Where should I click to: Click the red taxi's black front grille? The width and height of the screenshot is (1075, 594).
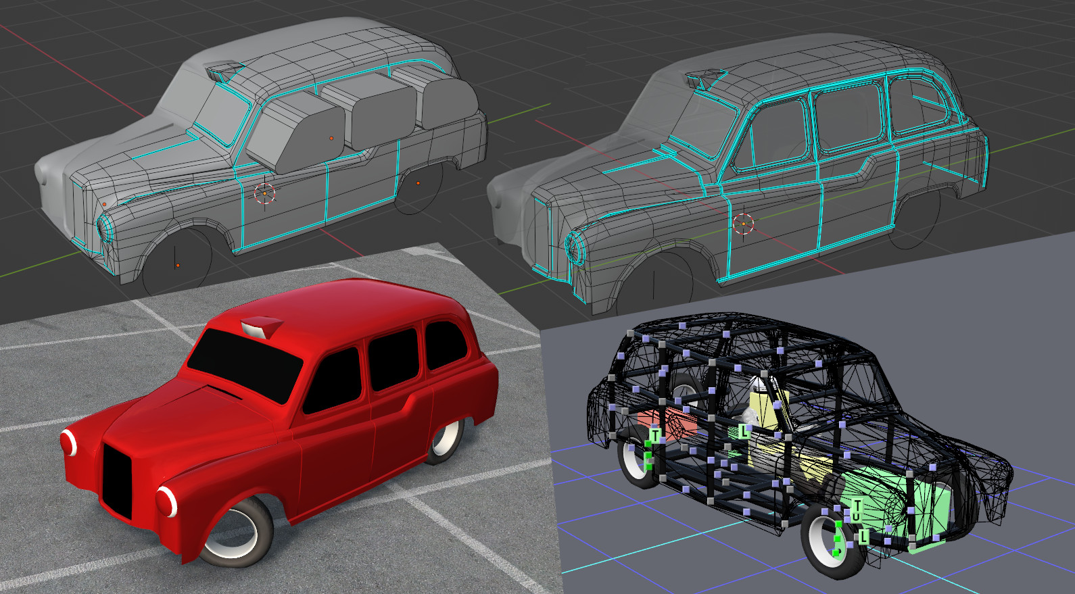click(x=117, y=482)
